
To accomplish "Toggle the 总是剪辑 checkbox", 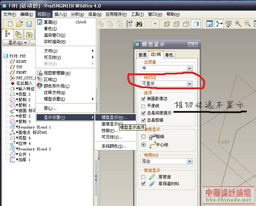I will [x=143, y=120].
